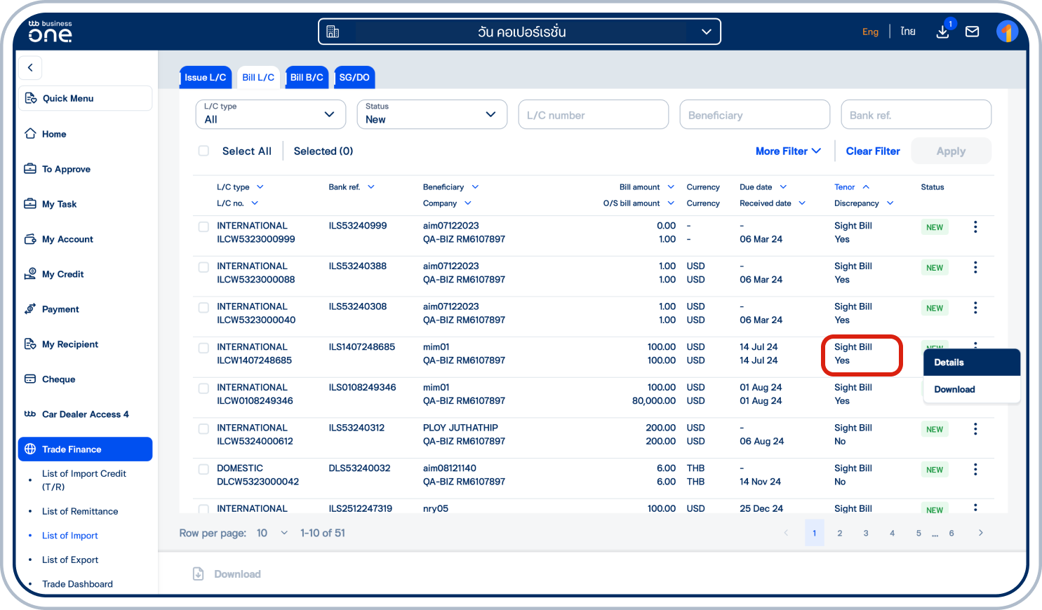The height and width of the screenshot is (610, 1042).
Task: Enable the Select All checkbox
Action: [203, 151]
